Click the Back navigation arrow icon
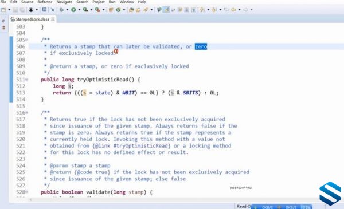The image size is (344, 209). pos(233,10)
